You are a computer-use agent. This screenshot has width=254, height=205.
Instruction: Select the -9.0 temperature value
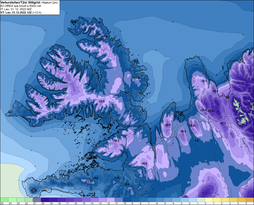click(136, 61)
